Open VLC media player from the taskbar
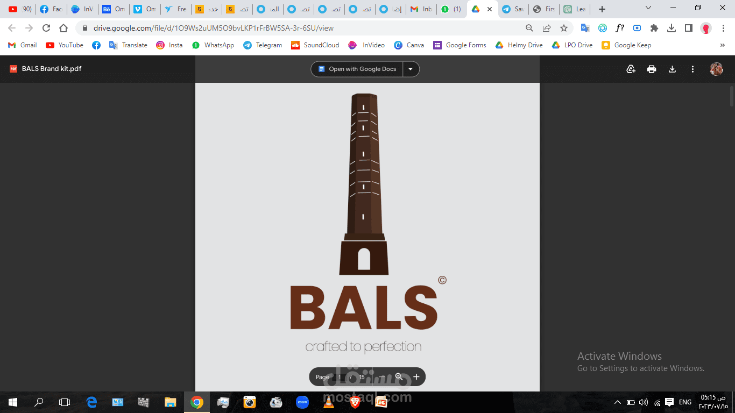735x413 pixels. 328,402
